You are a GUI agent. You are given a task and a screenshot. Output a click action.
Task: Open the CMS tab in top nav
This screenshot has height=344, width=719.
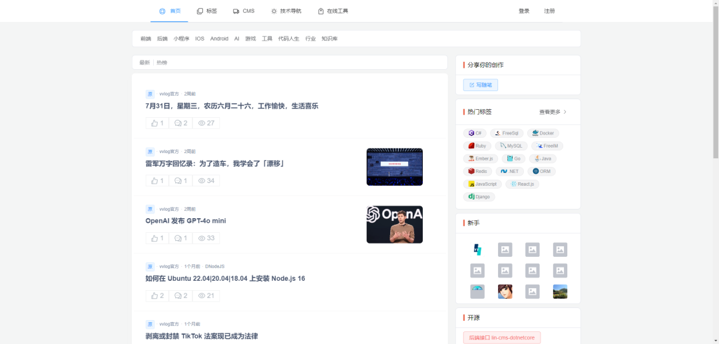click(x=244, y=11)
